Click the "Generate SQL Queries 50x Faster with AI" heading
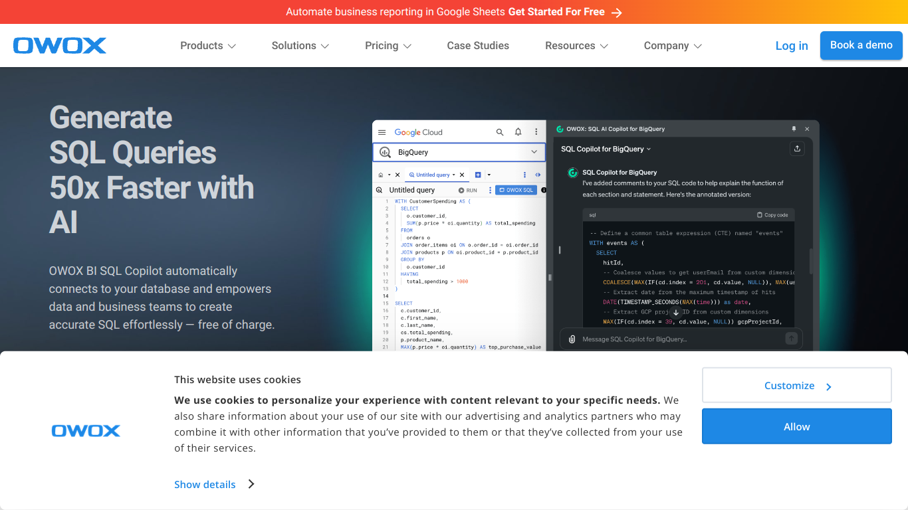This screenshot has width=908, height=510. pos(152,169)
